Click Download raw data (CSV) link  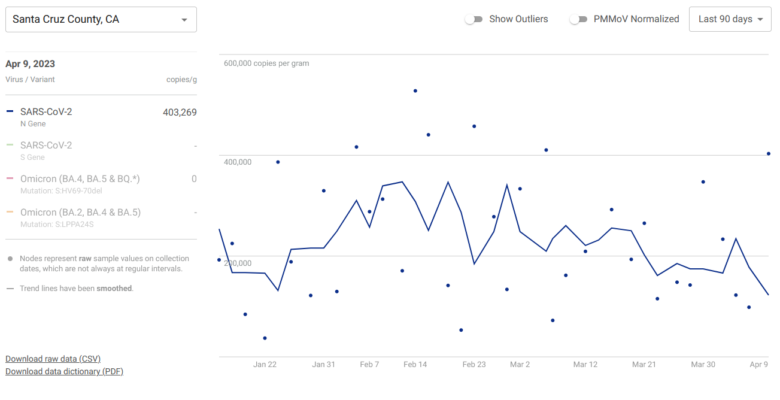point(53,359)
